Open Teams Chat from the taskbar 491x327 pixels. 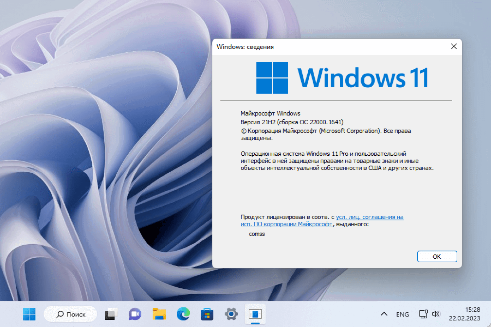pos(135,314)
